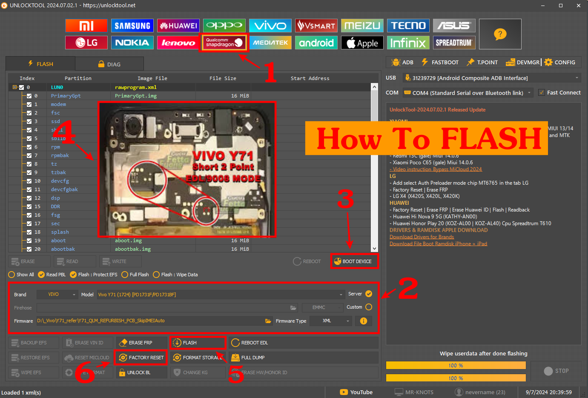
Task: Select the Huawei brand icon
Action: [178, 26]
